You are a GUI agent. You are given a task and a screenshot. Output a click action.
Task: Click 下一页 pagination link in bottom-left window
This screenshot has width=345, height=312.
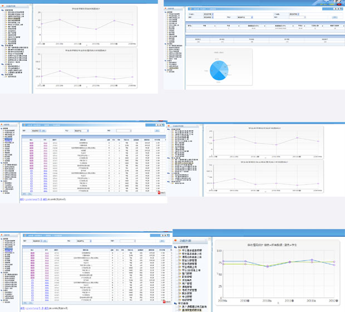point(41,308)
